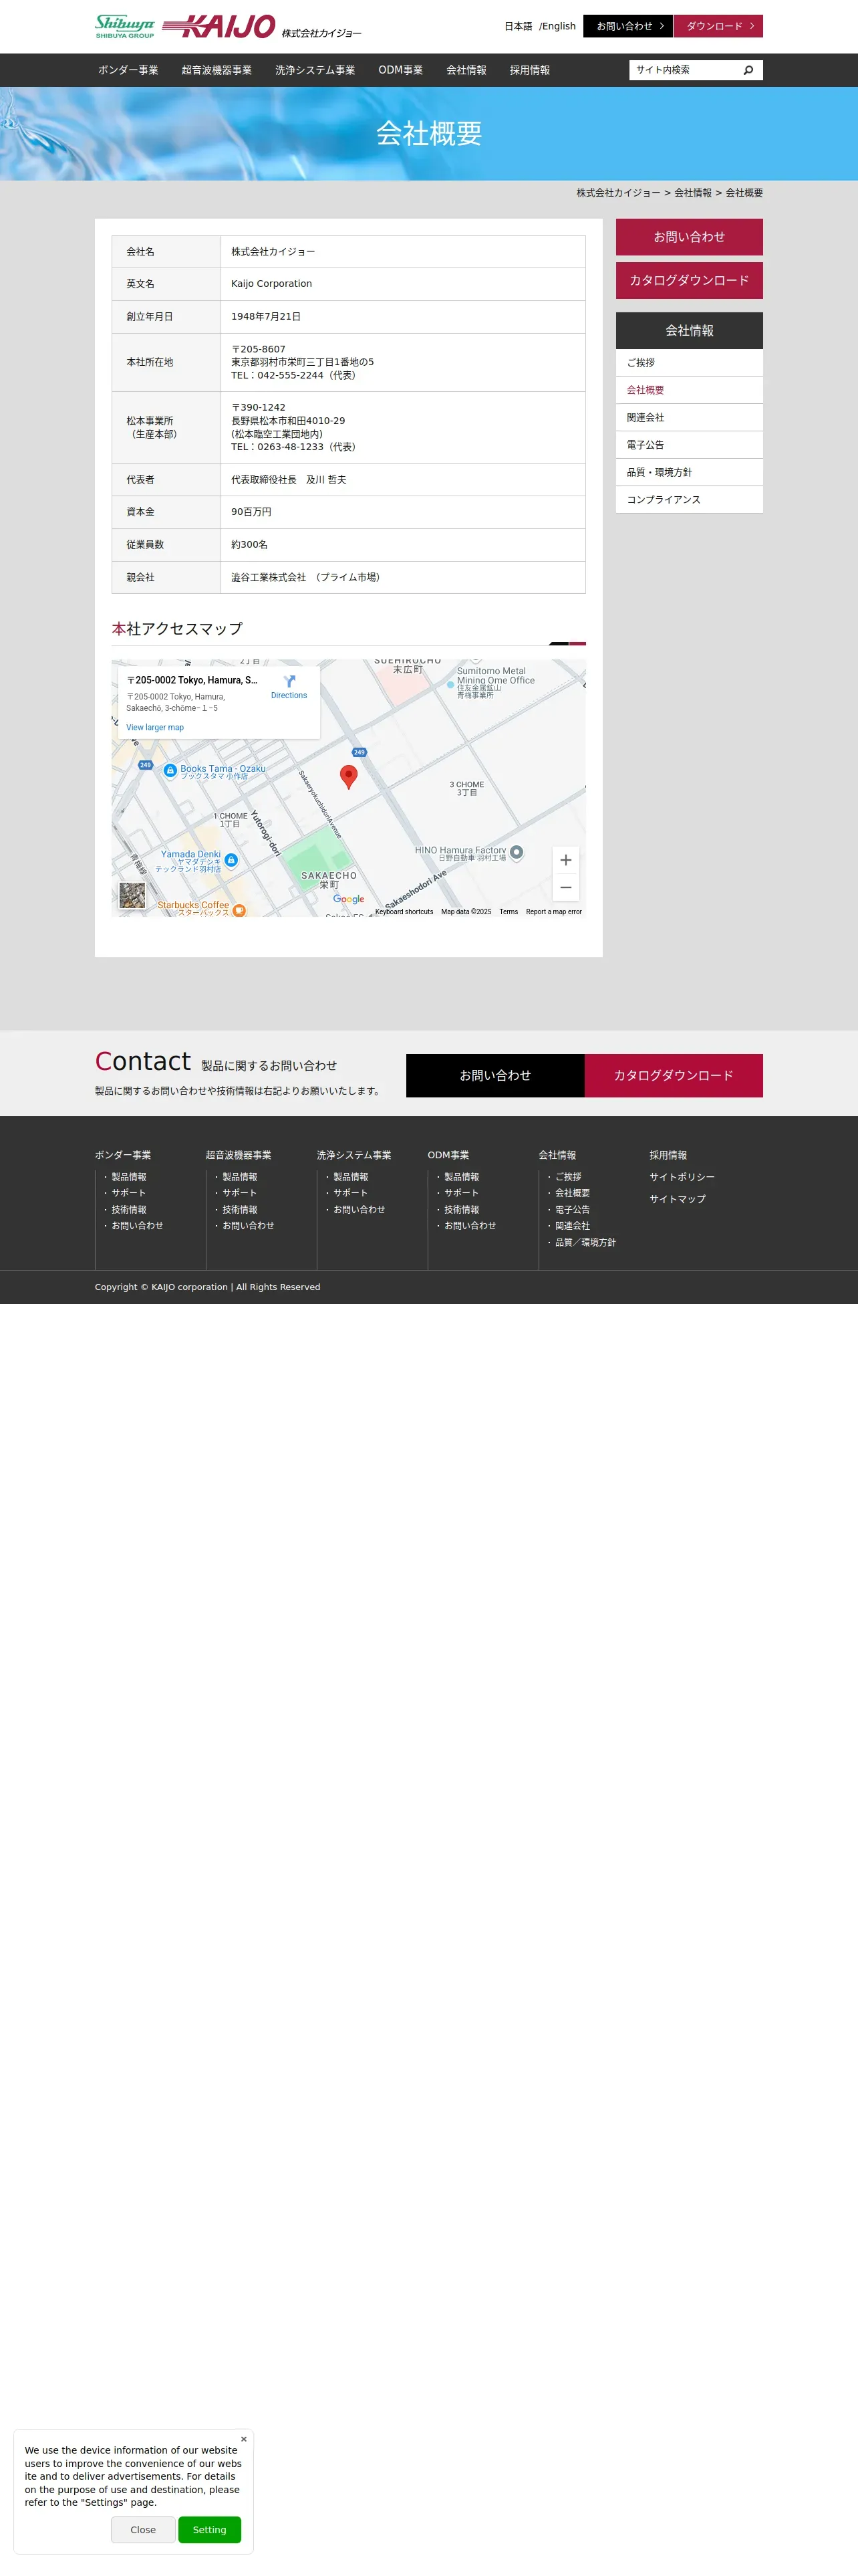
Task: Click red カタログダウンロード contact button
Action: coord(674,1076)
